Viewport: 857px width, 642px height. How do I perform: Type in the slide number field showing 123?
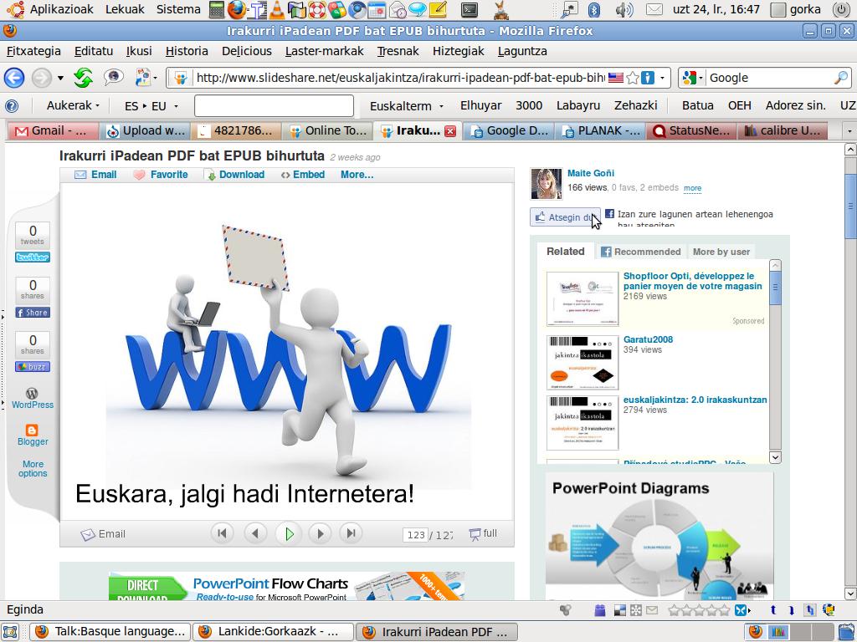(x=415, y=535)
